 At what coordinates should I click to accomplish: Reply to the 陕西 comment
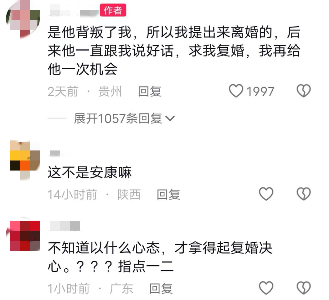point(168,194)
